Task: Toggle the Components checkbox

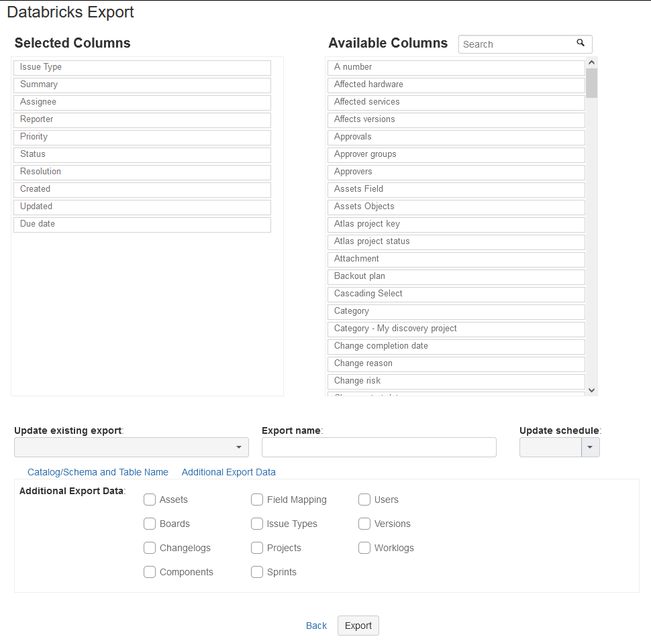Action: [150, 572]
